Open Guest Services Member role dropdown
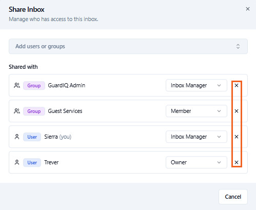Screen dimensions: 256x210 point(196,111)
